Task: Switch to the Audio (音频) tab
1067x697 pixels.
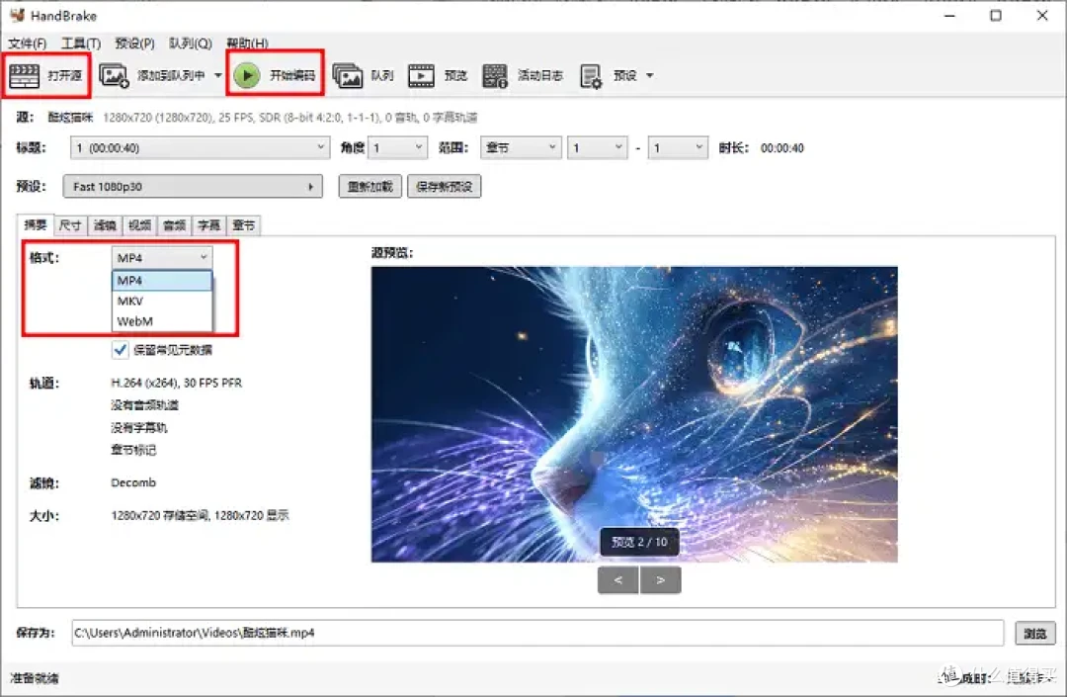Action: [x=174, y=225]
